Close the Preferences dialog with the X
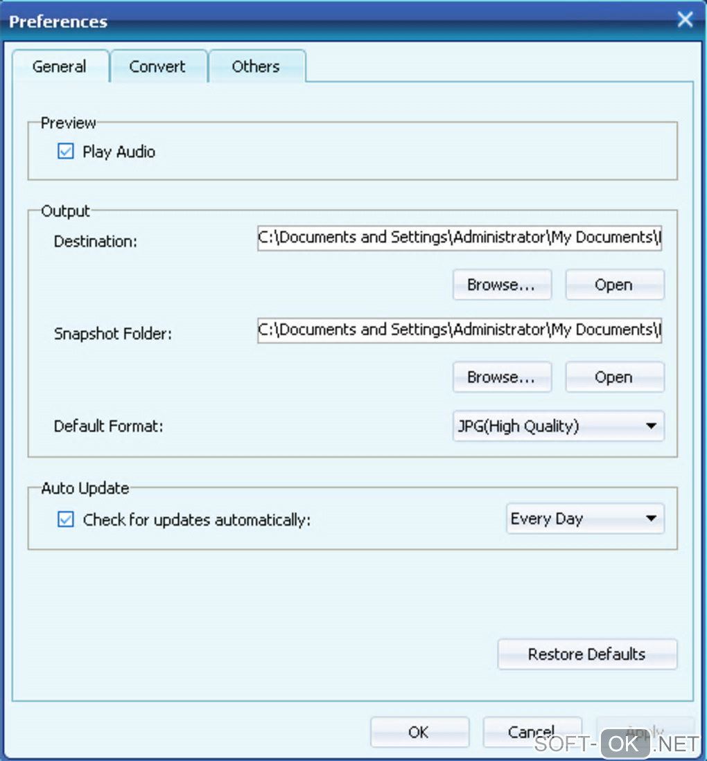Screen dimensions: 707x761 pyautogui.click(x=685, y=19)
